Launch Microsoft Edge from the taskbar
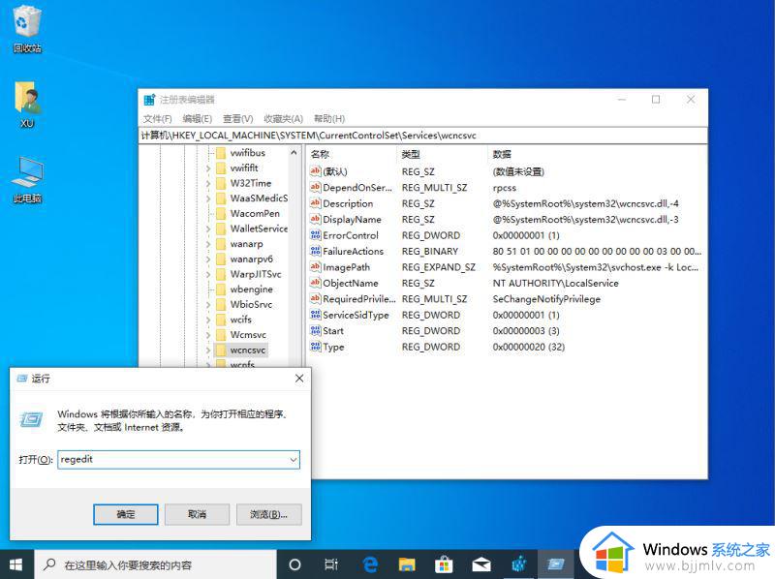 (x=370, y=564)
